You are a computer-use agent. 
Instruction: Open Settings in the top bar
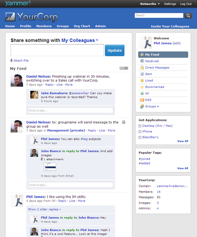(x=170, y=4)
